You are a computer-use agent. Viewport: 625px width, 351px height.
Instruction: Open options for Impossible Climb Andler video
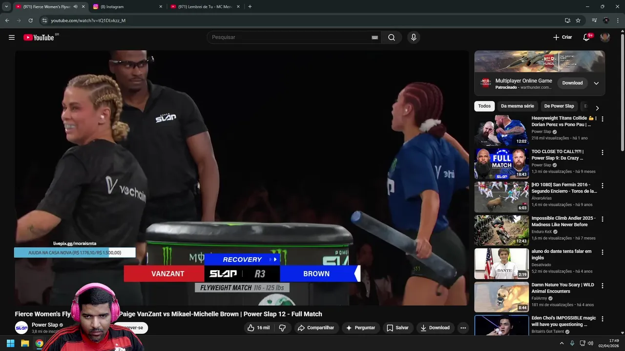602,219
